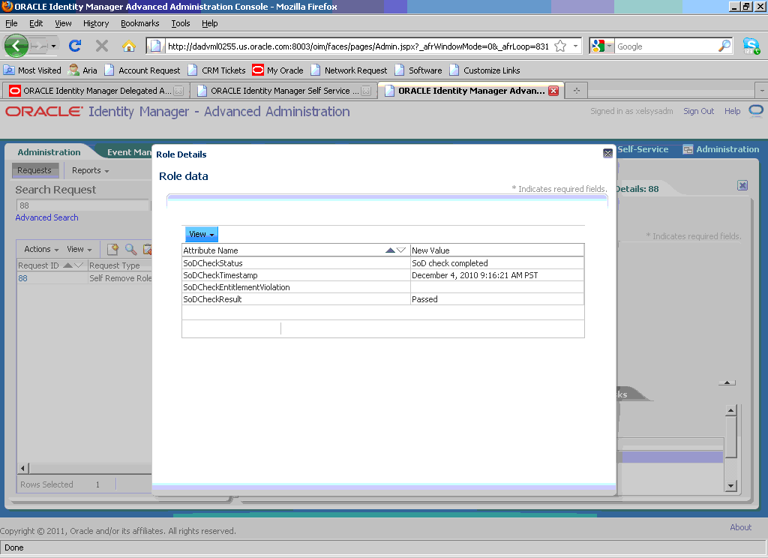Open Skype from the browser toolbar icon
This screenshot has height=558, width=768.
click(751, 46)
